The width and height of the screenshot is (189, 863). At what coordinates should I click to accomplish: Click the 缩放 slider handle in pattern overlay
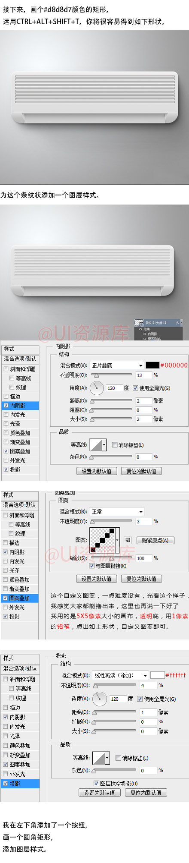pos(111,558)
